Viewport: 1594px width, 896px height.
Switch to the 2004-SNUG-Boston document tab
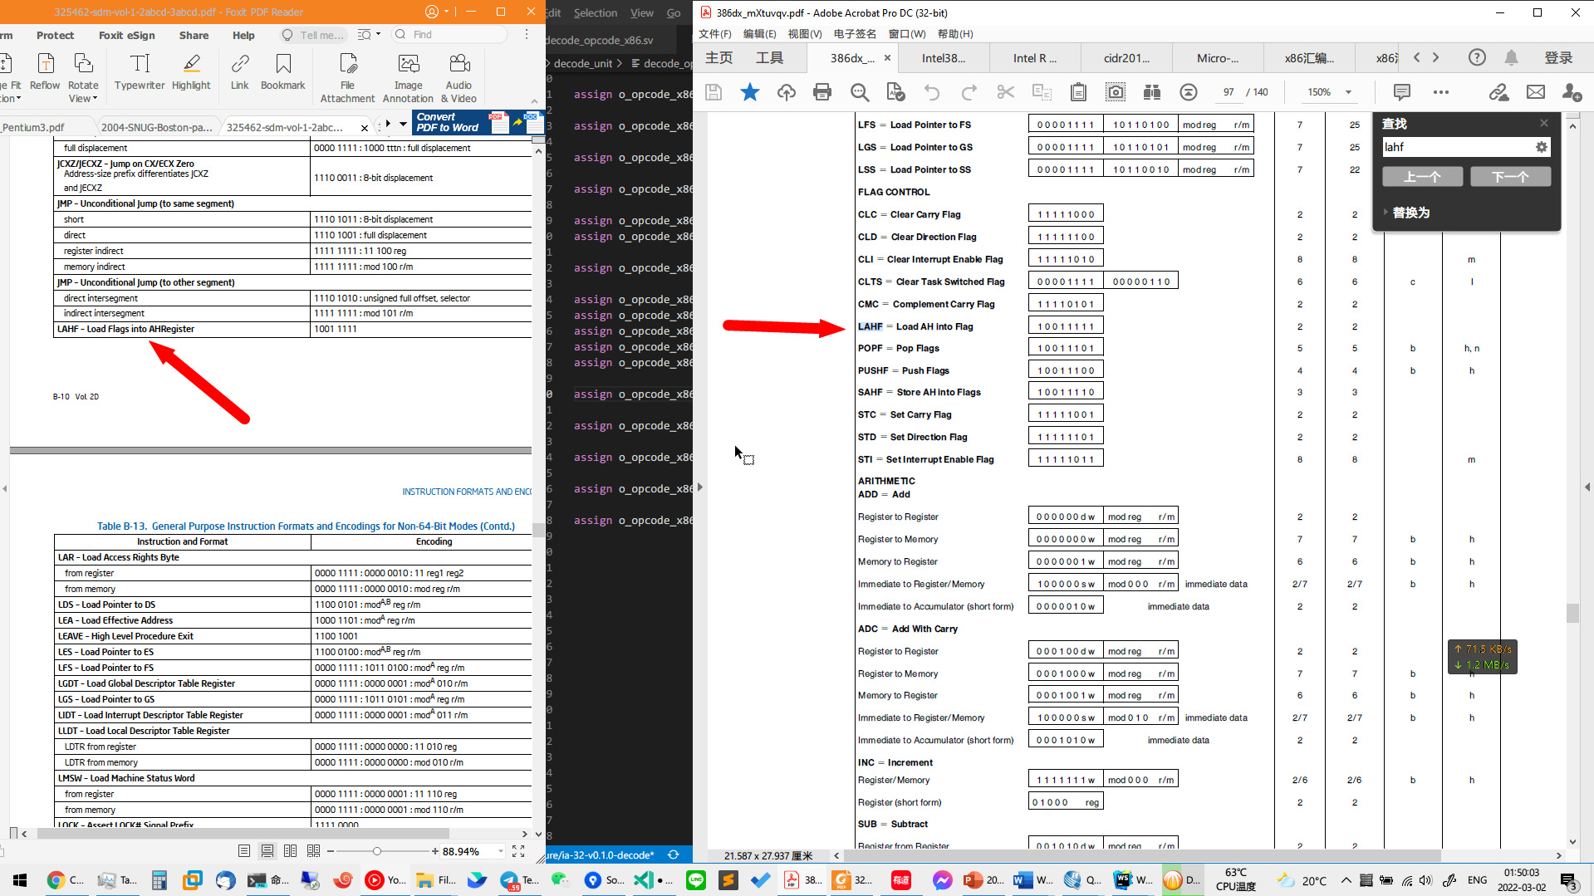(157, 127)
